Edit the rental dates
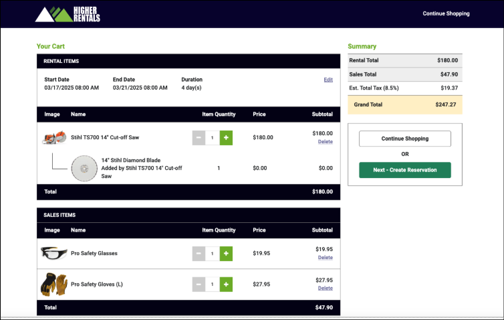 click(328, 80)
